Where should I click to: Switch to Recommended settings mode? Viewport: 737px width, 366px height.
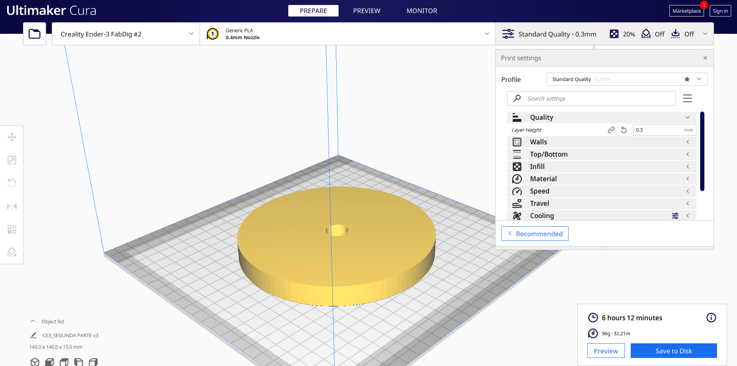[x=535, y=234]
